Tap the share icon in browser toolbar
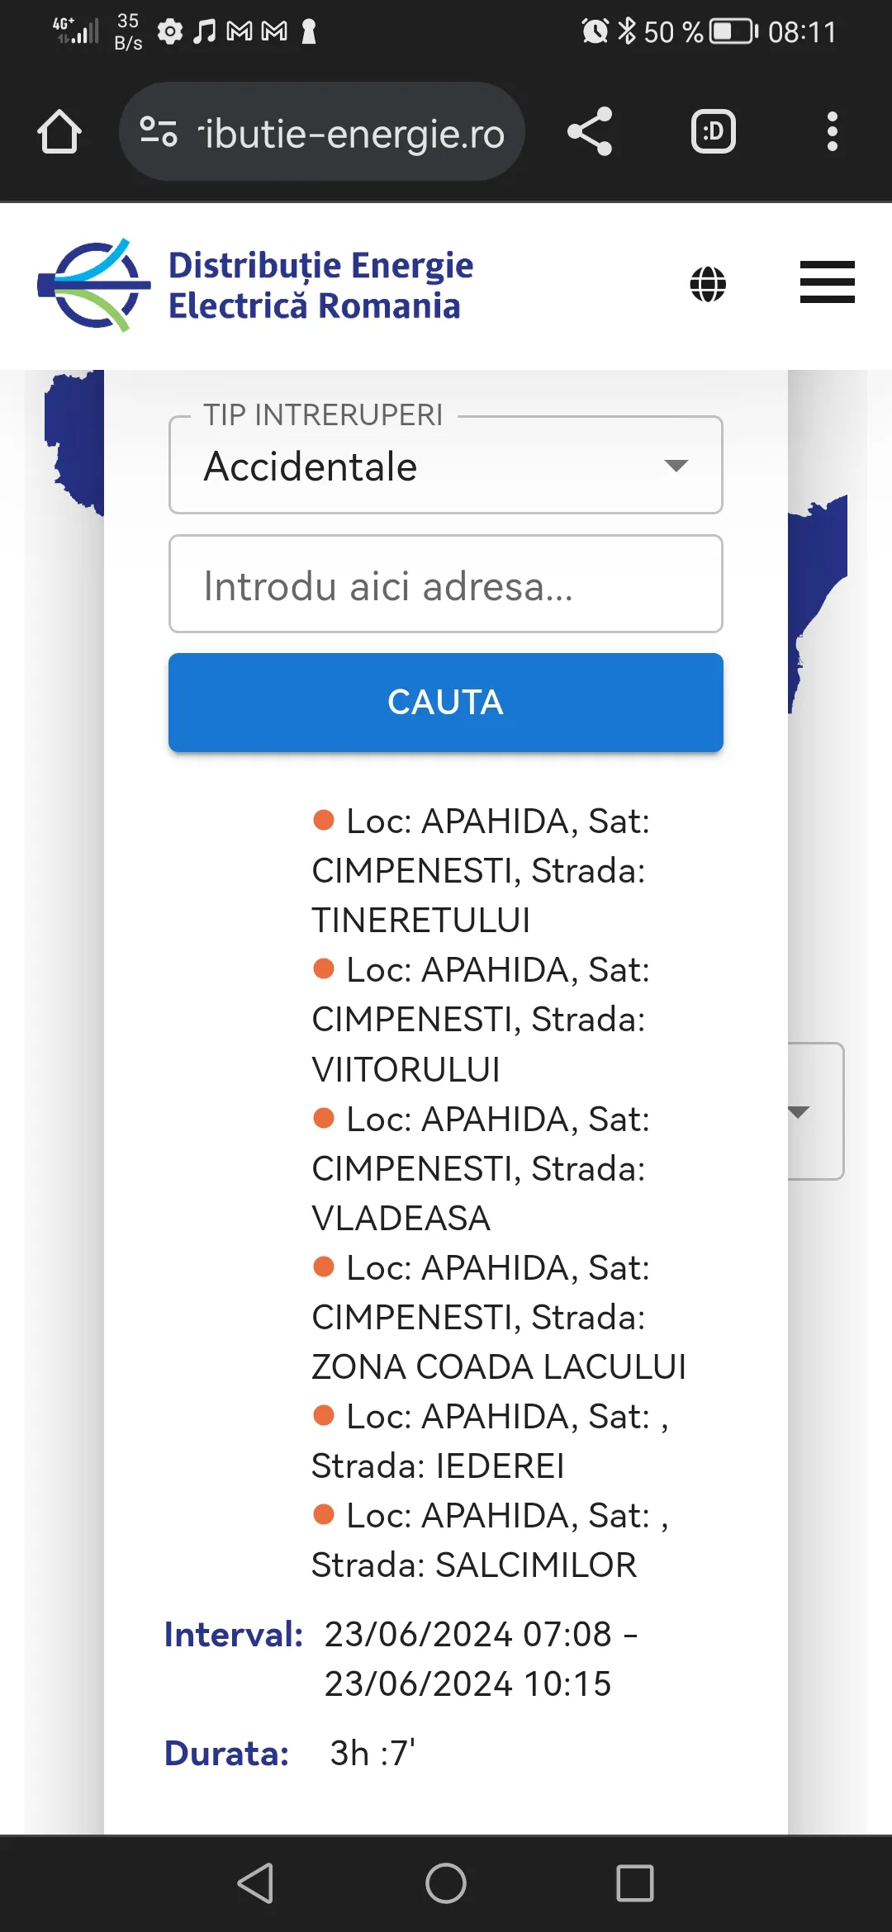The height and width of the screenshot is (1932, 892). point(590,132)
